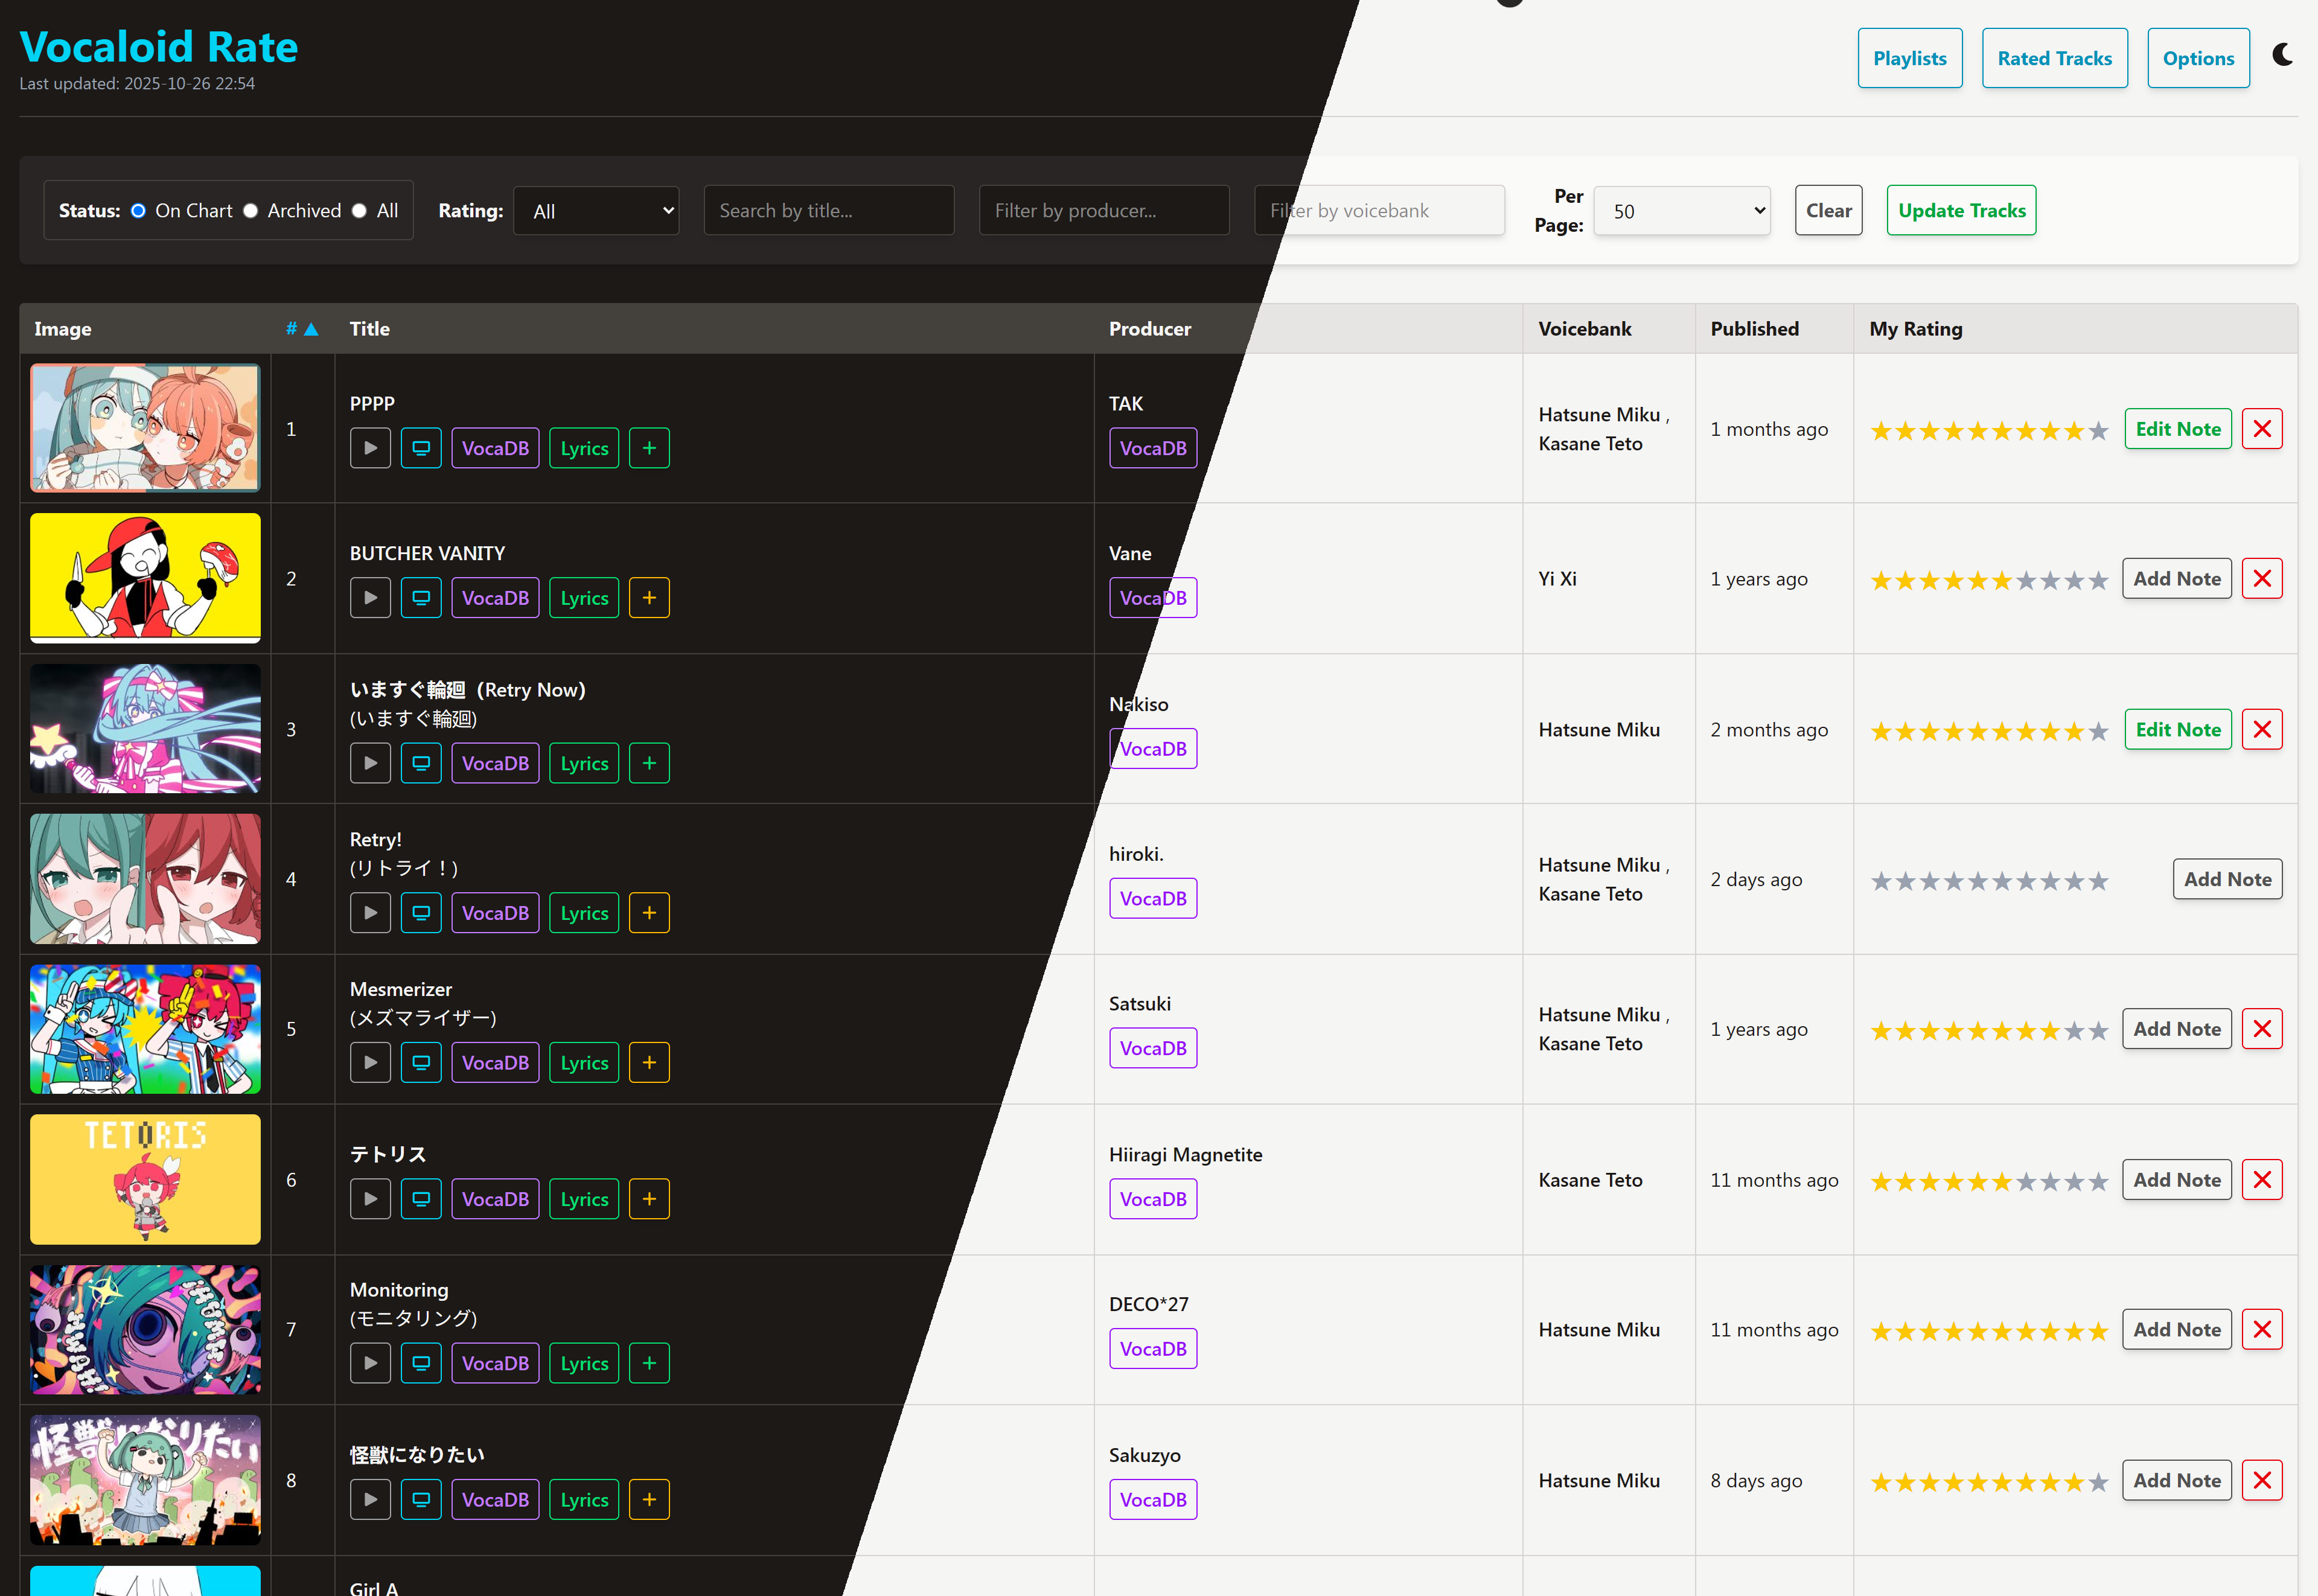Viewport: 2318px width, 1596px height.
Task: Open embedded video for Monitoring
Action: pyautogui.click(x=421, y=1363)
